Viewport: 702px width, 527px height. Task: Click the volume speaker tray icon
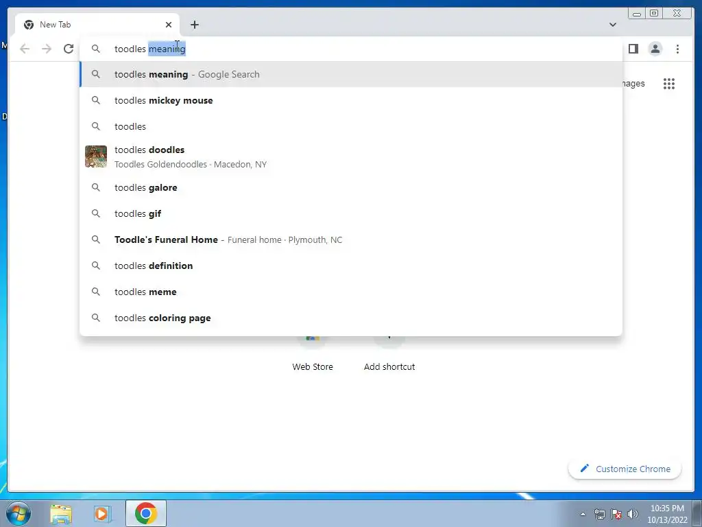coord(633,514)
